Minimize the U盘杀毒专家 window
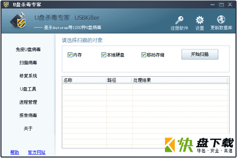The image size is (237, 158). 212,5
